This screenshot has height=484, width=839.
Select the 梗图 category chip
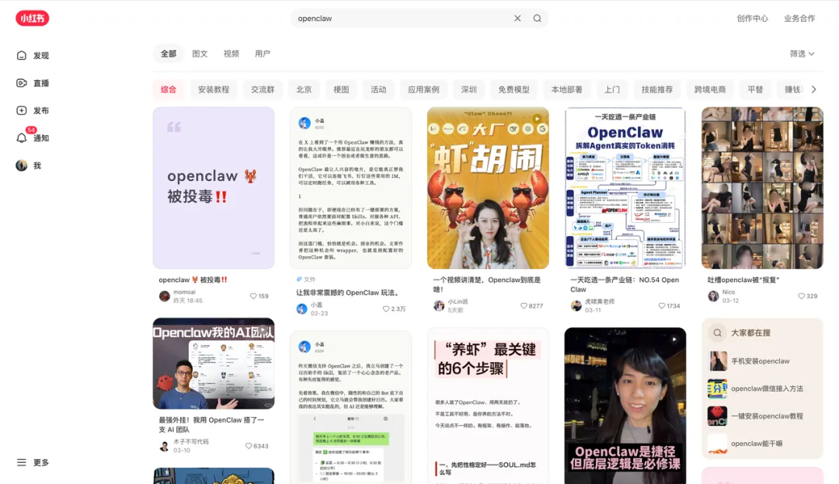tap(341, 89)
